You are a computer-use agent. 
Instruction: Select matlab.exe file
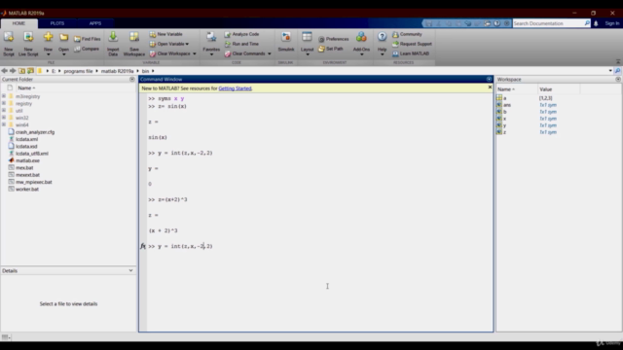point(27,160)
